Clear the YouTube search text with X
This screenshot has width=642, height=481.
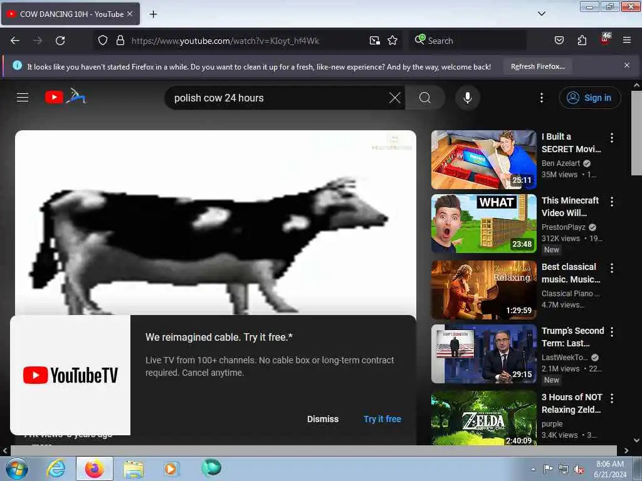395,98
